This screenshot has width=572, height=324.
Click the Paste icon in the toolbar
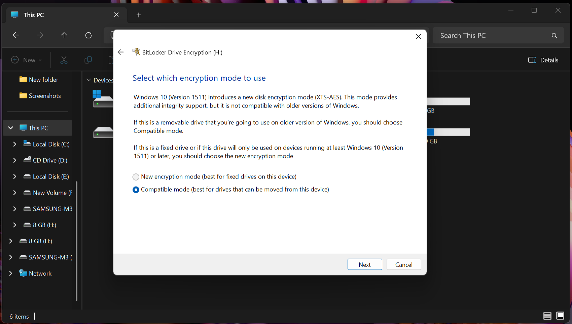(x=111, y=60)
